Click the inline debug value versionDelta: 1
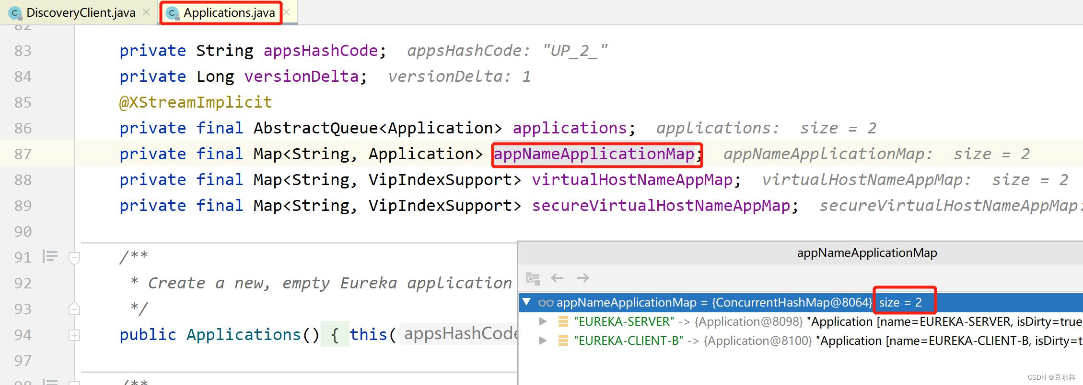 tap(459, 77)
